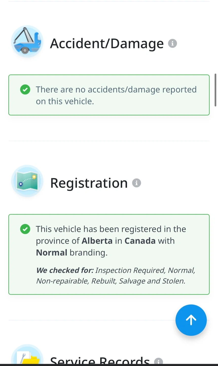Select the Accident/Damage section heading
This screenshot has height=366, width=218.
(107, 43)
